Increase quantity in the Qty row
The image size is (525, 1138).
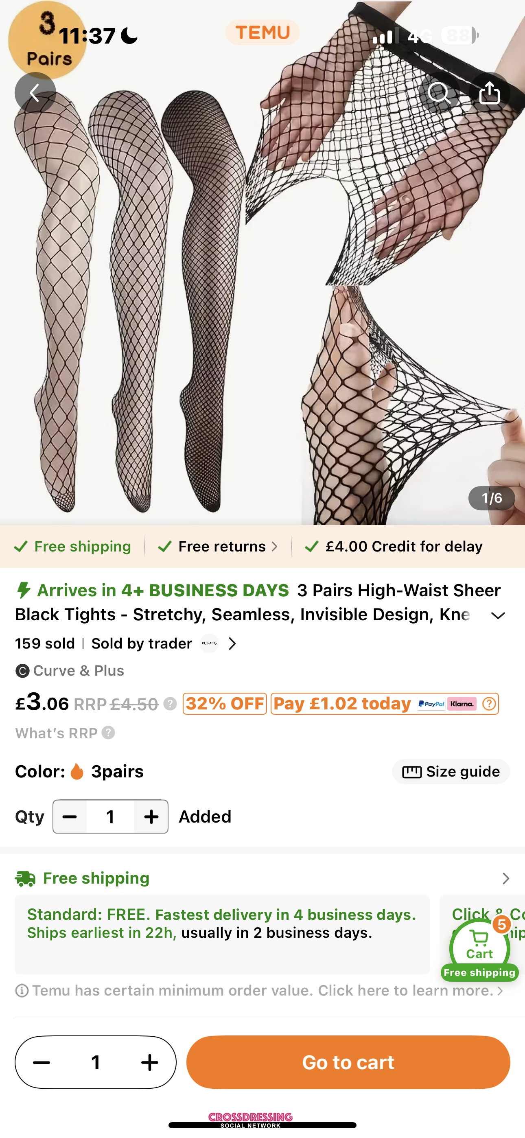151,817
